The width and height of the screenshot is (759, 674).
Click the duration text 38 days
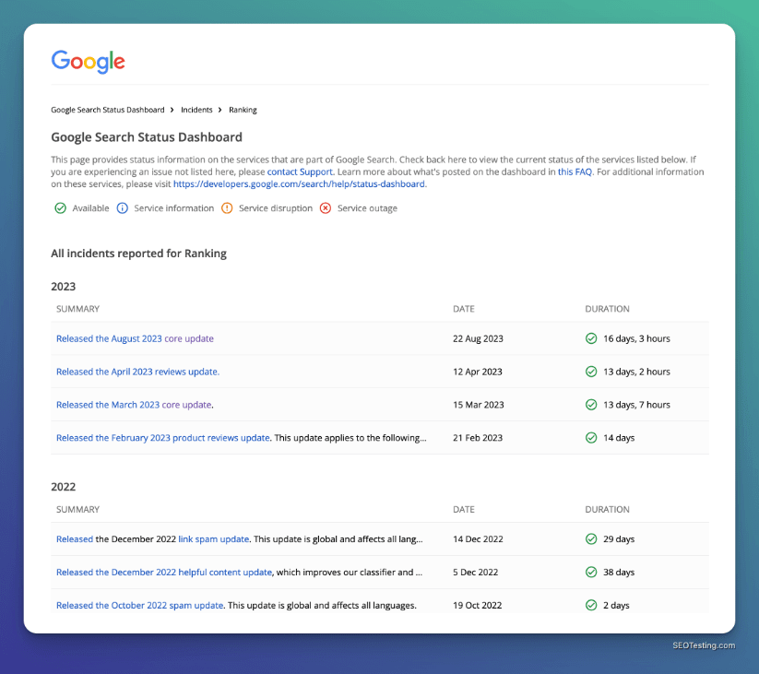coord(619,572)
